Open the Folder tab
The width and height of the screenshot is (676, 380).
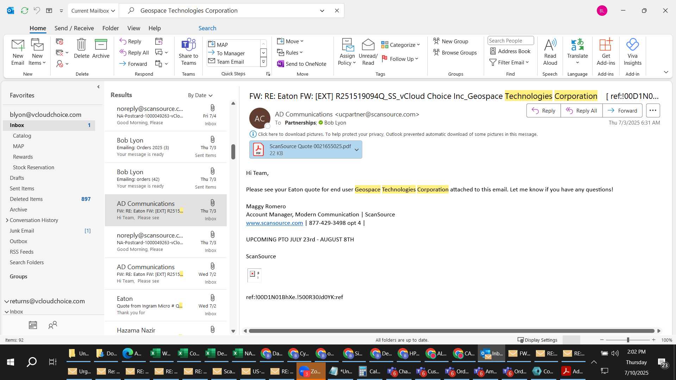(111, 28)
